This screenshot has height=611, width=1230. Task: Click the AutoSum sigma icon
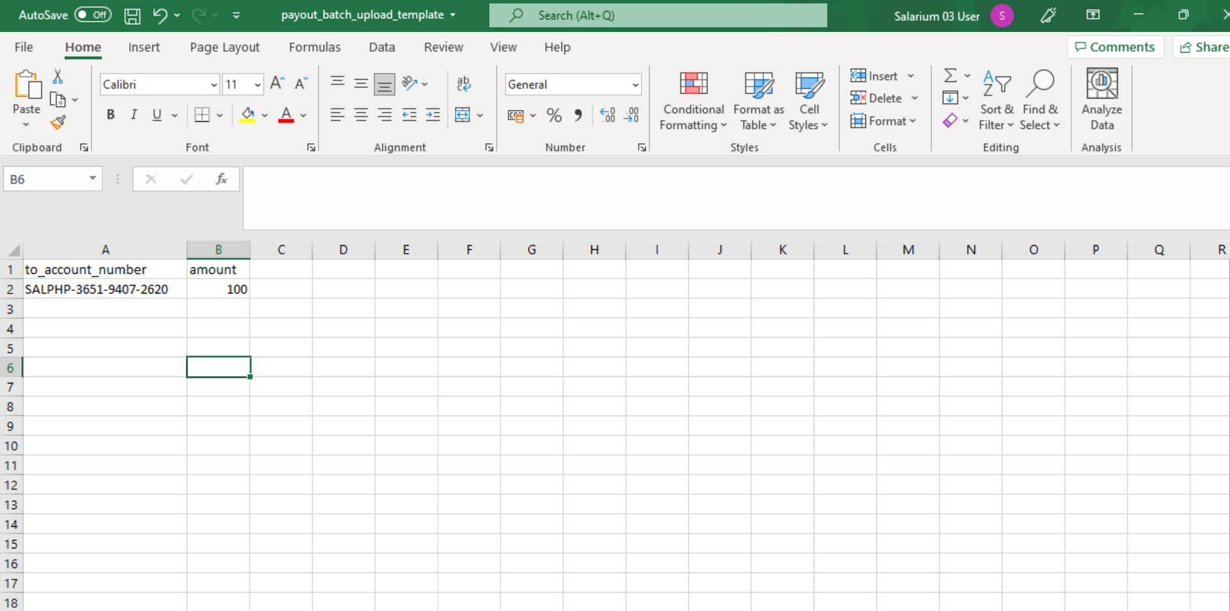(x=951, y=76)
